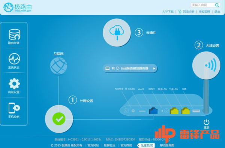225x148 pixels.
Task: Click the second yellow LAN port
Action: pos(185,111)
